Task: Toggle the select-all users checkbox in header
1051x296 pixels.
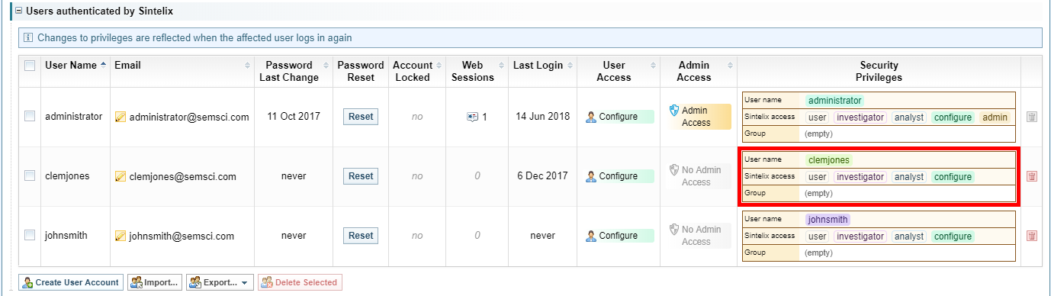Action: pyautogui.click(x=30, y=66)
